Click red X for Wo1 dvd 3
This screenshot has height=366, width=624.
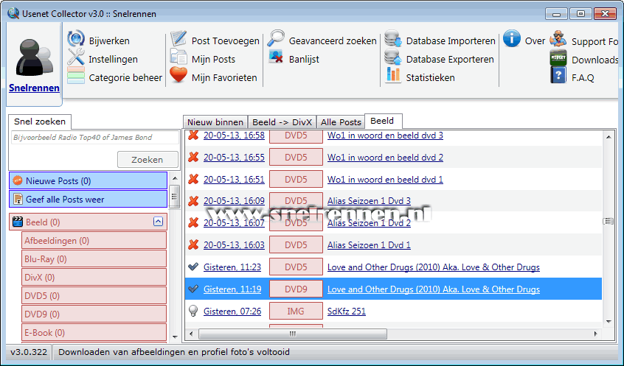tap(193, 135)
